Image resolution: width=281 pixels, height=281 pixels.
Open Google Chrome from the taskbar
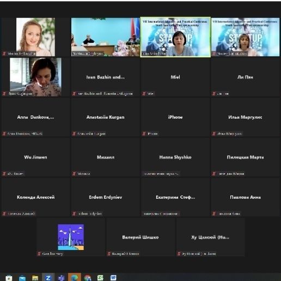(x=88, y=278)
